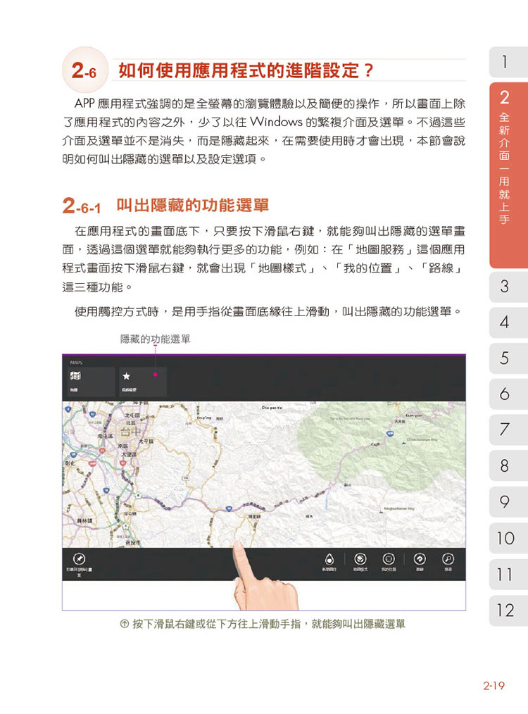
Task: Click the search magnifier icon in app bar
Action: (x=448, y=558)
